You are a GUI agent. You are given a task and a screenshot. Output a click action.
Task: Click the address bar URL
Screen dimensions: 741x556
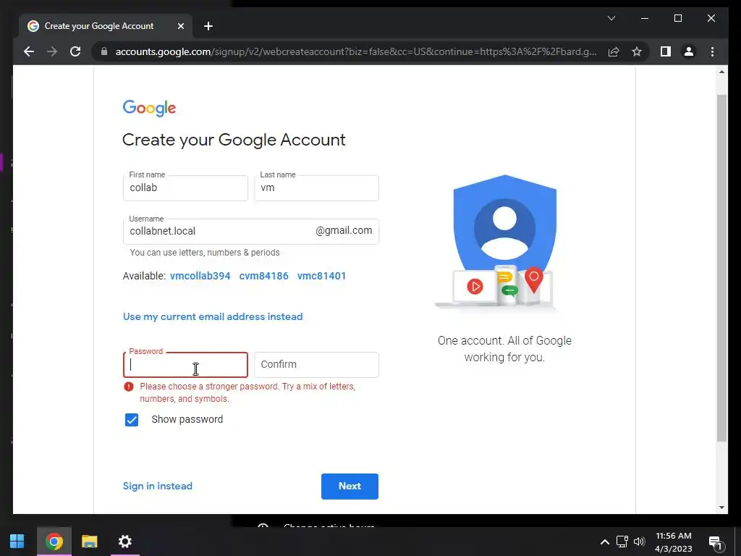pos(355,51)
